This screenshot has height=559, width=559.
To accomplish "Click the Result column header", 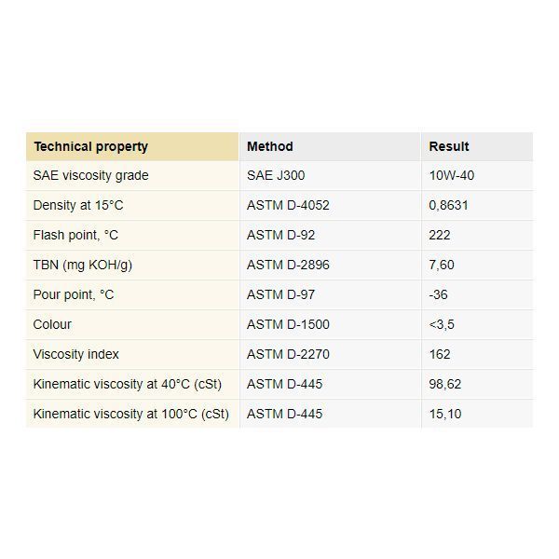I will tap(477, 146).
